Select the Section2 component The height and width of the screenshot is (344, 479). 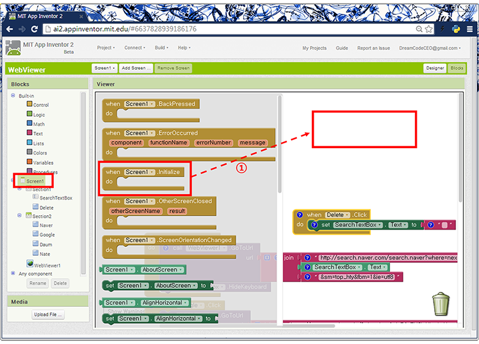(39, 216)
